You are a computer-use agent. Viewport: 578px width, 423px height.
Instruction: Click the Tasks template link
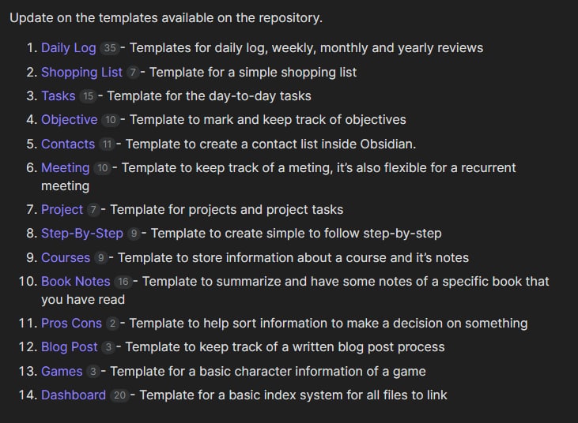click(x=58, y=96)
